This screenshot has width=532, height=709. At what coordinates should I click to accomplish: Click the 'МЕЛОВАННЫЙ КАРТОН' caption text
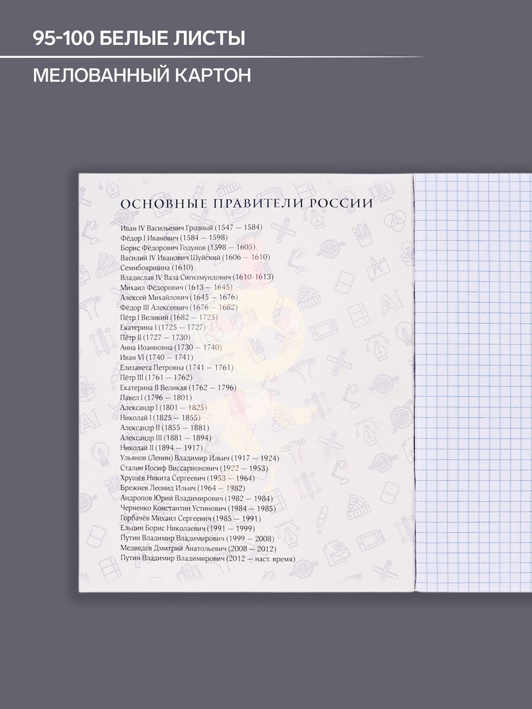click(142, 75)
